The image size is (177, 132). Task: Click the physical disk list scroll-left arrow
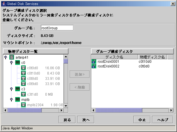[x=5, y=110]
